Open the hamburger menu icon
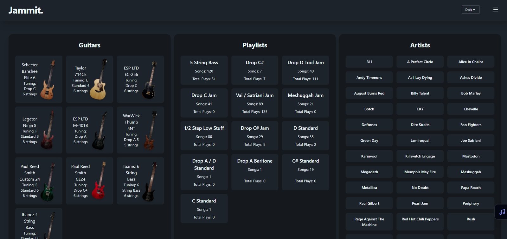Viewport: 507px width, 239px height. tap(496, 10)
